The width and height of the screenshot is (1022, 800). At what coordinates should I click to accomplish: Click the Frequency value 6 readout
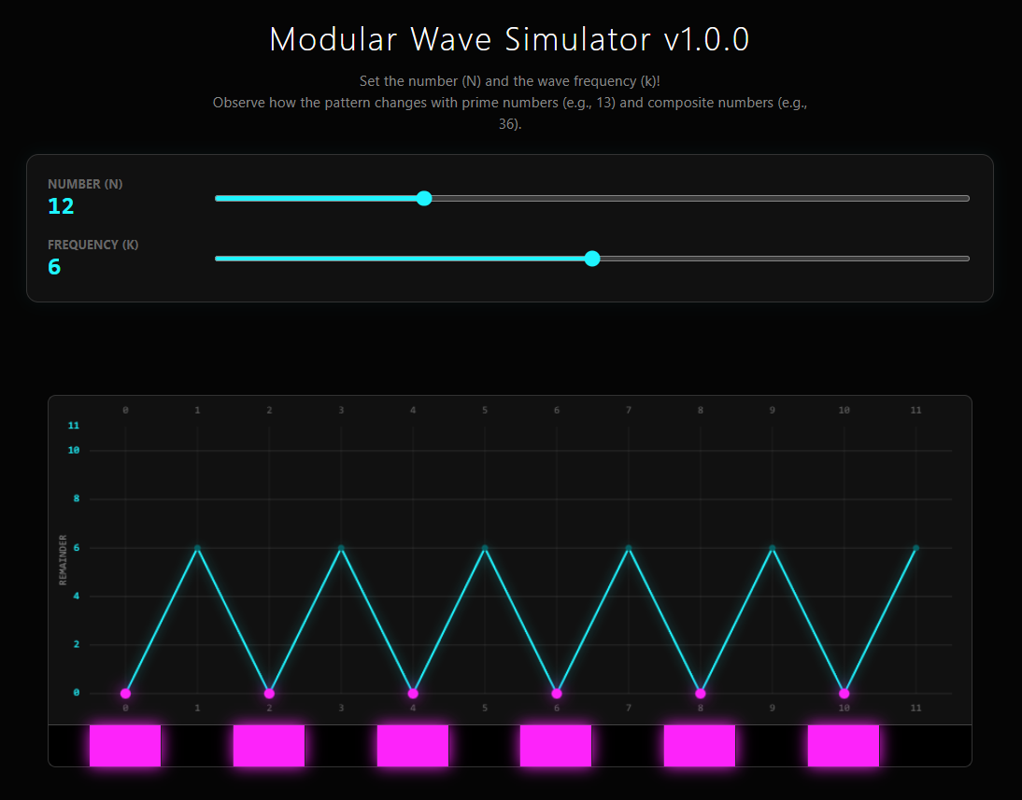[54, 267]
